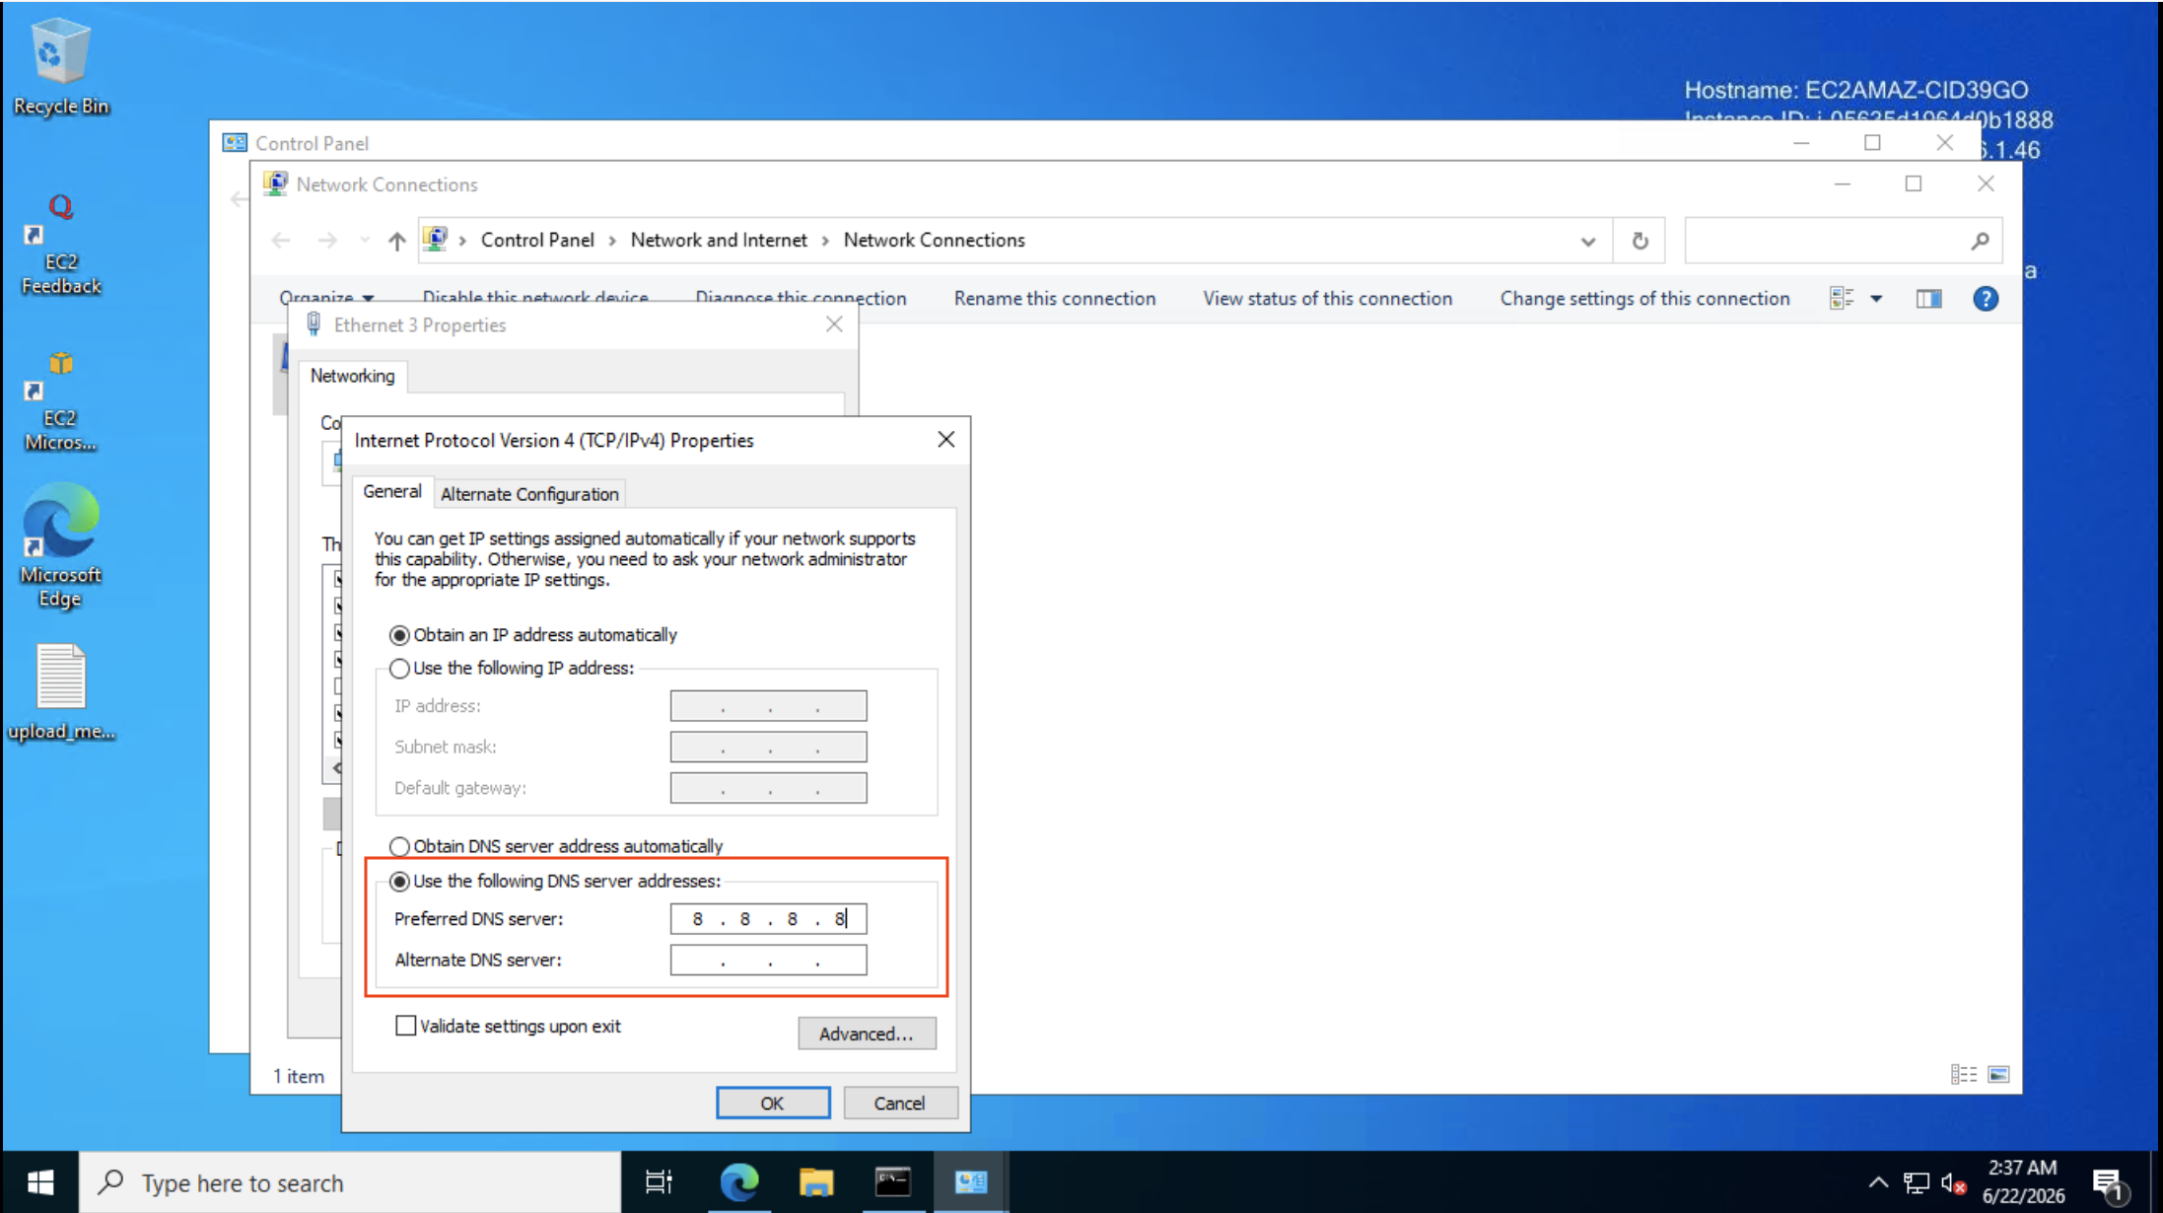Image resolution: width=2163 pixels, height=1213 pixels.
Task: Open the recent locations dropdown arrow
Action: tap(365, 241)
